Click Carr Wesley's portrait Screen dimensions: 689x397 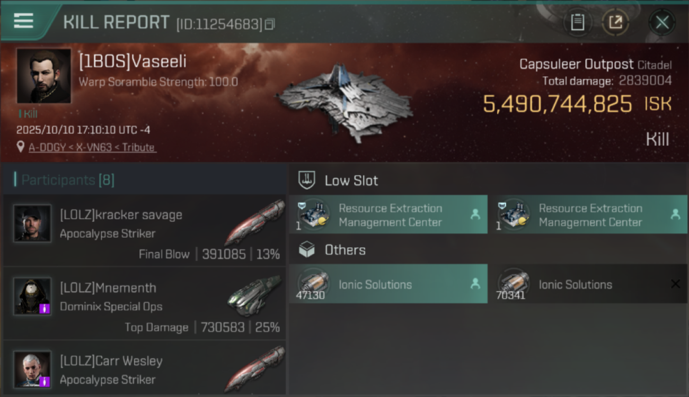(33, 369)
